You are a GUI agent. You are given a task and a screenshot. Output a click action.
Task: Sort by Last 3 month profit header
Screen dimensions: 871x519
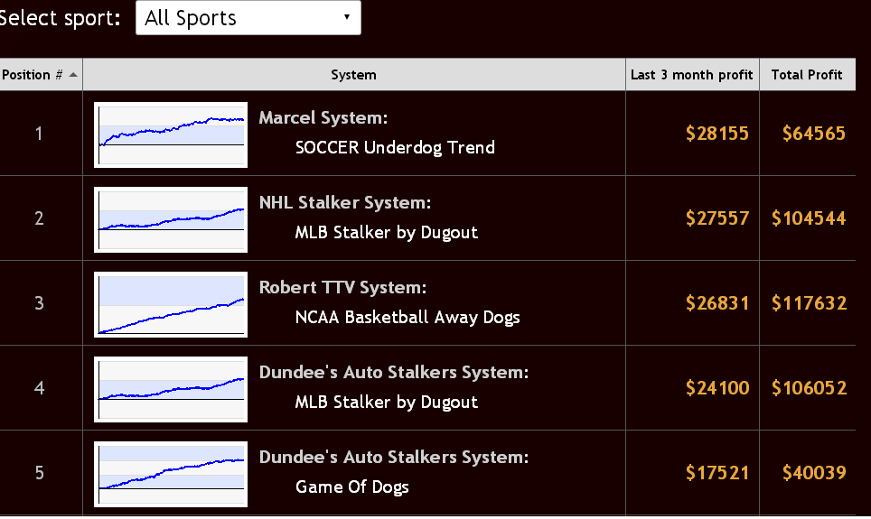tap(691, 74)
